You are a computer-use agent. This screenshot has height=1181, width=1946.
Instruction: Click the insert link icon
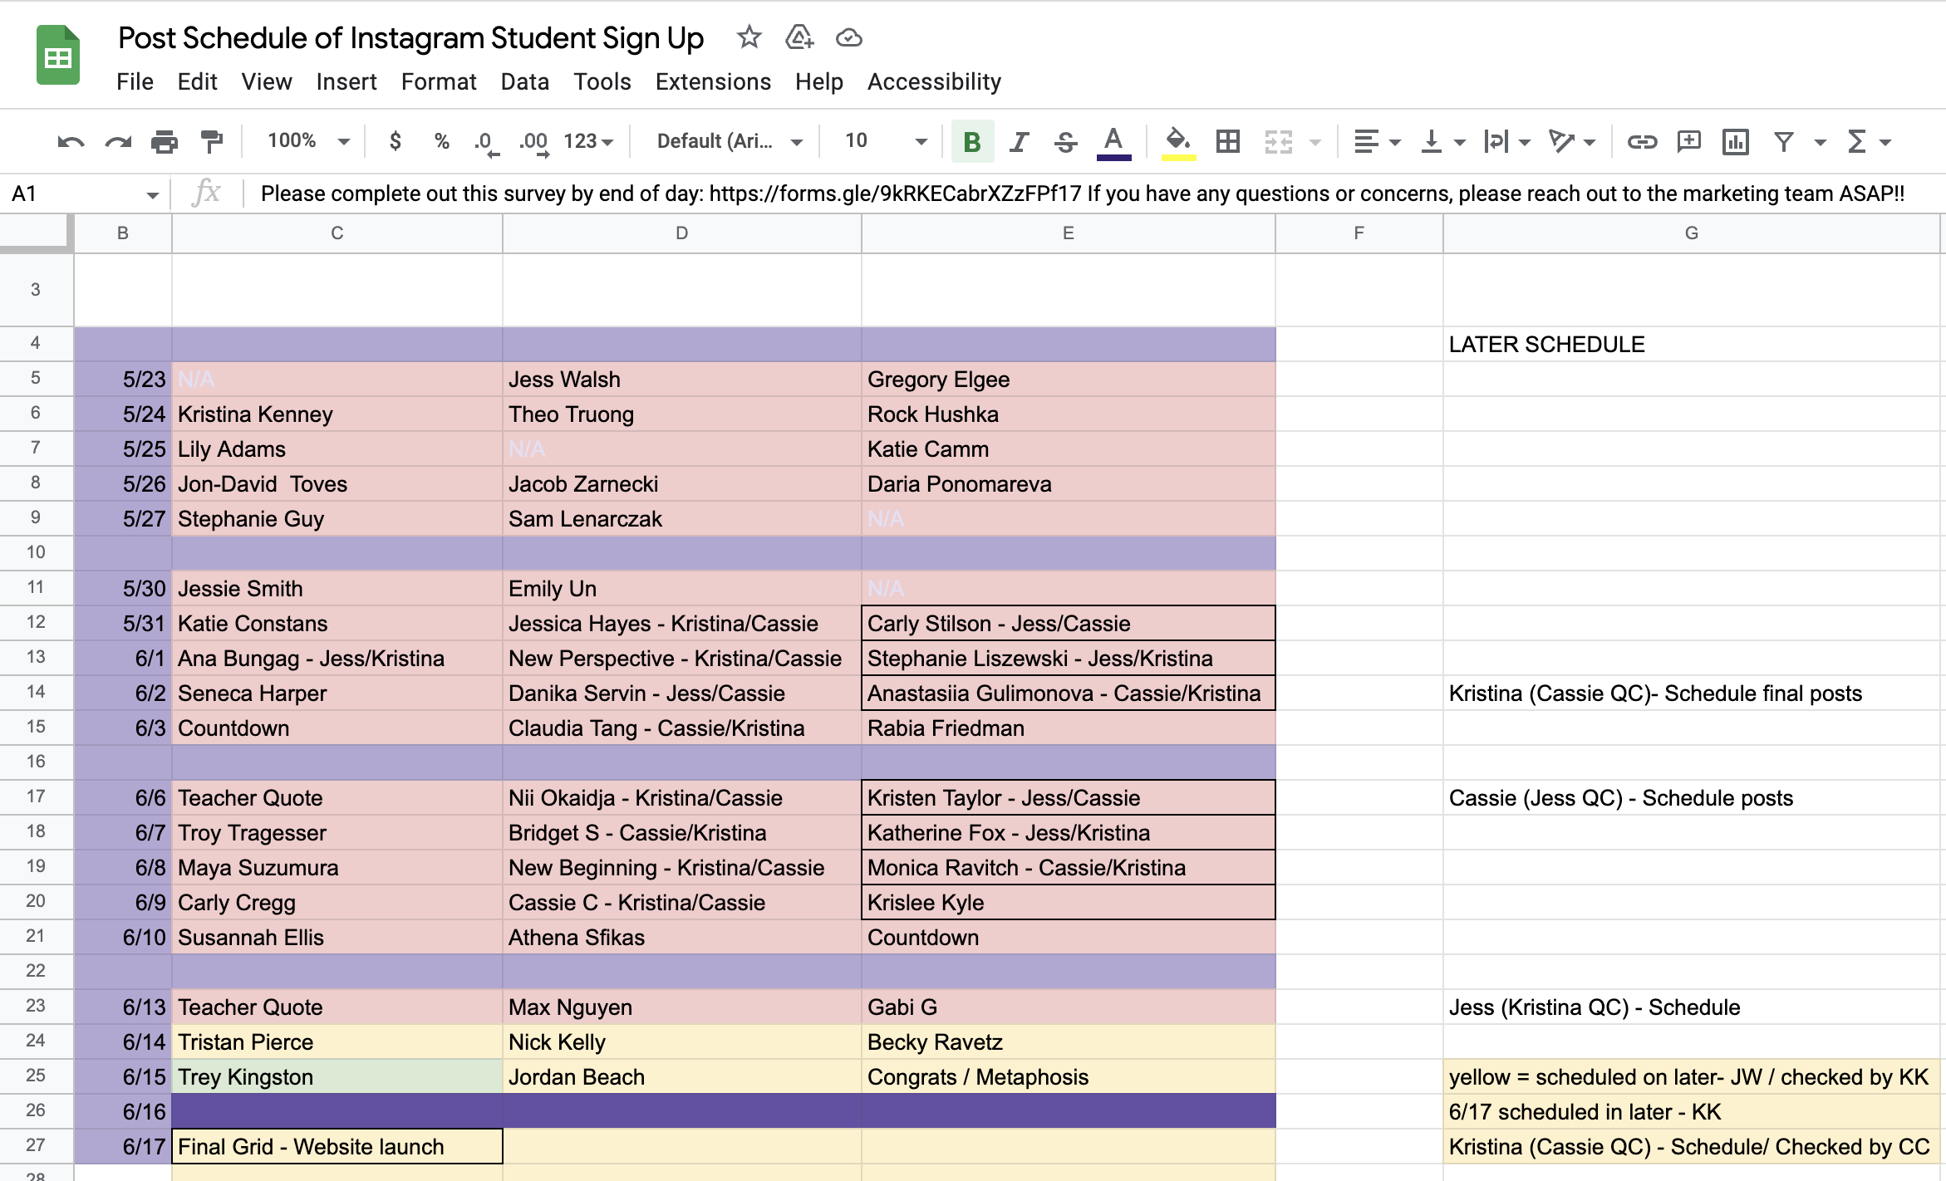coord(1642,142)
